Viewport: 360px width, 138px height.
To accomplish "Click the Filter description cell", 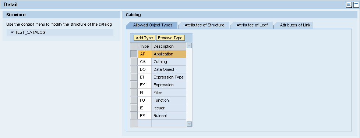I will (169, 92).
